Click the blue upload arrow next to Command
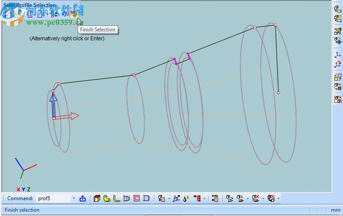 point(83,198)
